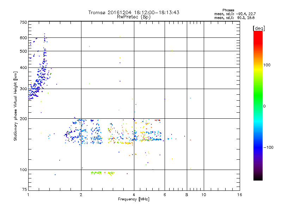The width and height of the screenshot is (282, 212).
Task: Click the colorbar tick label '100'
Action: tap(267, 65)
